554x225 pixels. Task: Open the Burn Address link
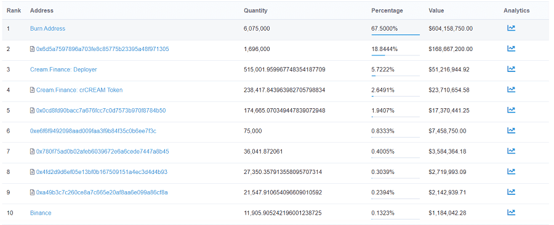pos(47,28)
